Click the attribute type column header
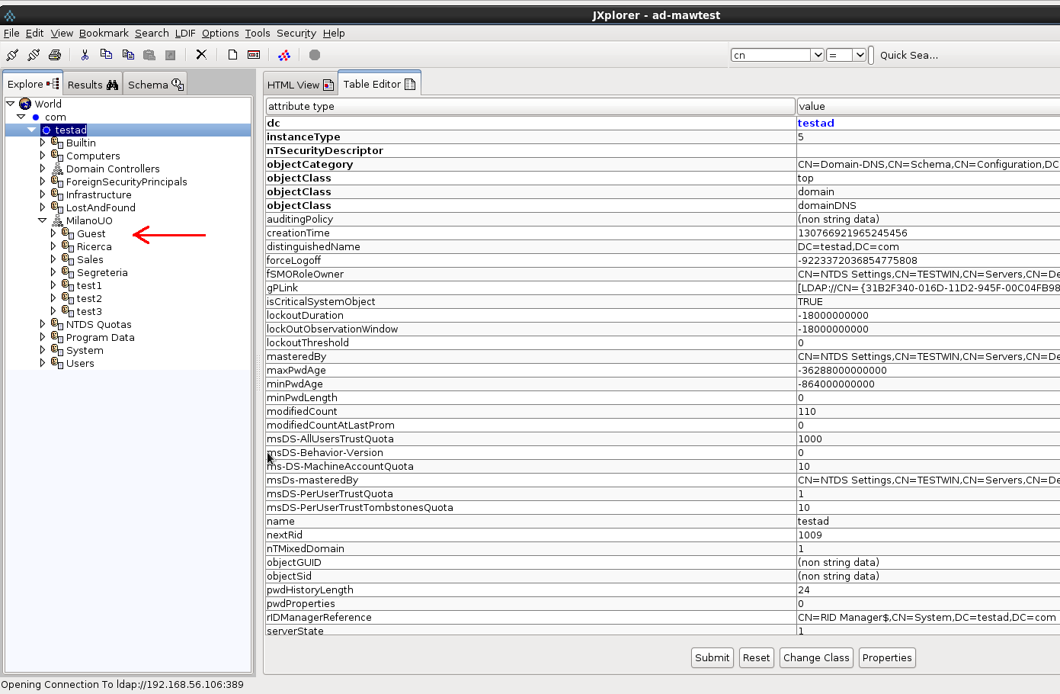The height and width of the screenshot is (694, 1060). coord(530,106)
